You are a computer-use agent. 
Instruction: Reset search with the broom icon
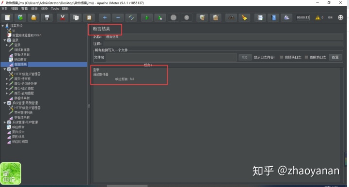point(244,17)
